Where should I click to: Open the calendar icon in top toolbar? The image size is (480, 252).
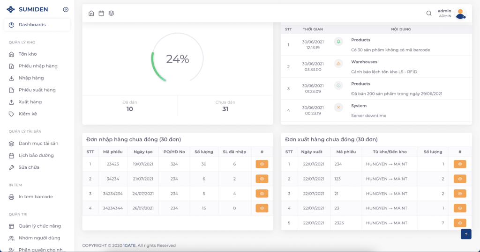[x=101, y=13]
